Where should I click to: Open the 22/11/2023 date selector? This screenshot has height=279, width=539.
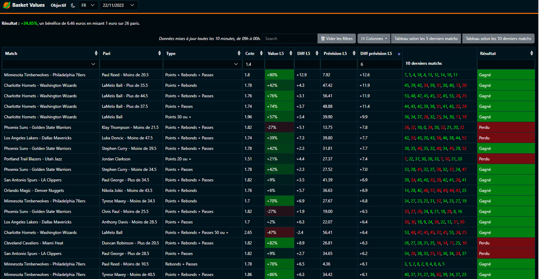pos(119,5)
